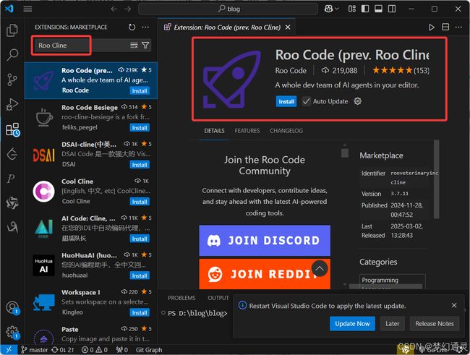Select the Extension: Roo Code editor tab
Image resolution: width=470 pixels, height=355 pixels.
226,27
